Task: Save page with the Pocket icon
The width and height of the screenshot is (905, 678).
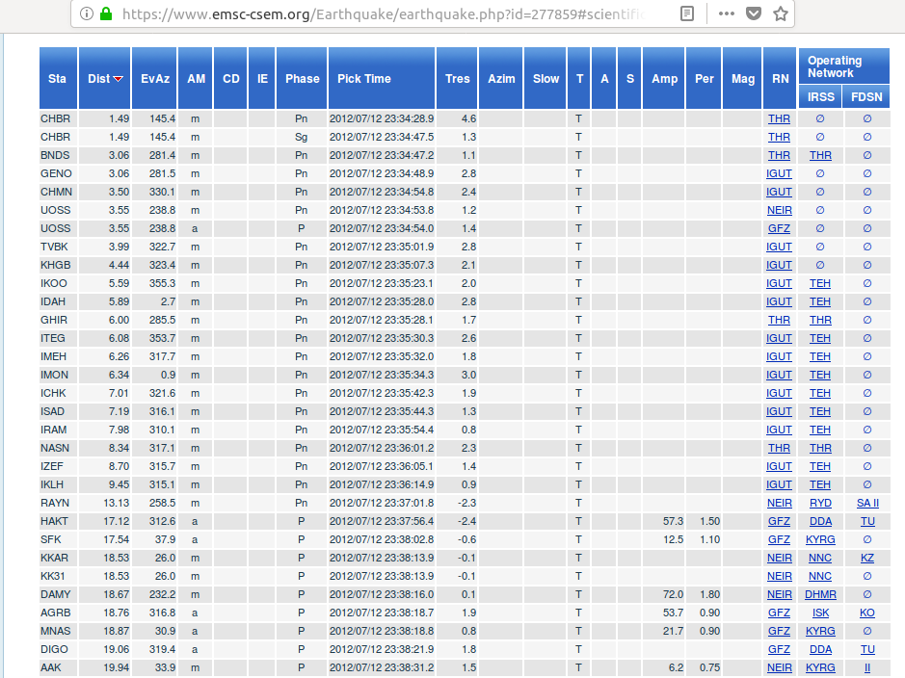Action: [754, 14]
